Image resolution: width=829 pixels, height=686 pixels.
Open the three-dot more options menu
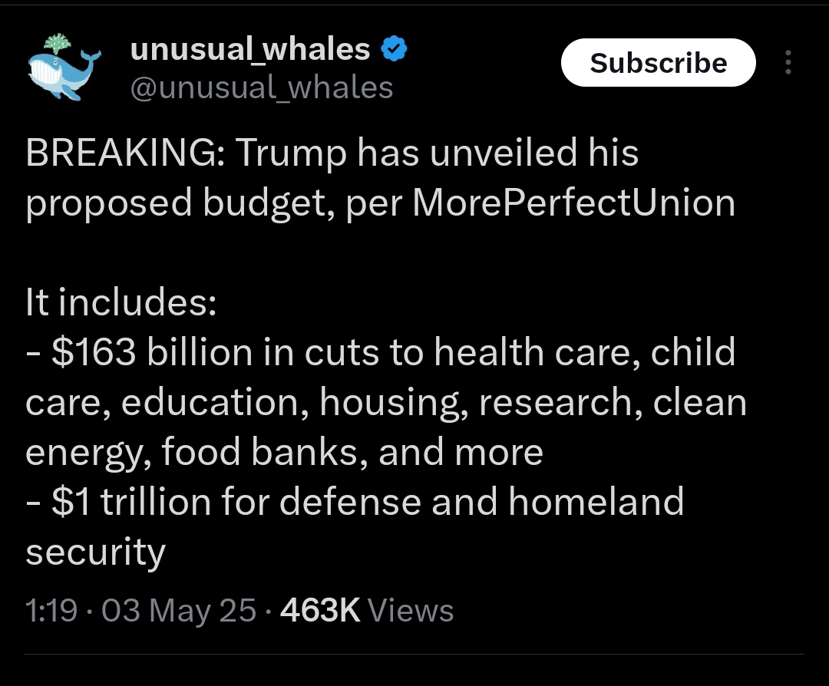pyautogui.click(x=788, y=63)
